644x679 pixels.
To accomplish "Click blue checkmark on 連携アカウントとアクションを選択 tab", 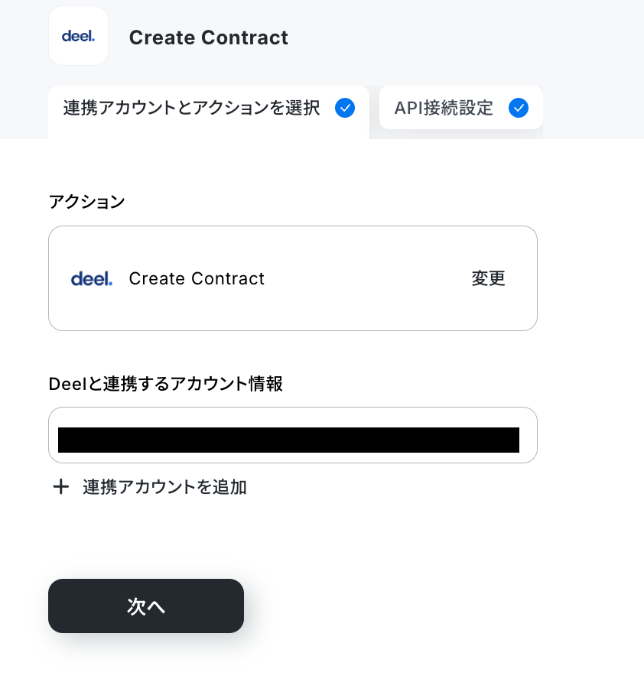I will 345,108.
